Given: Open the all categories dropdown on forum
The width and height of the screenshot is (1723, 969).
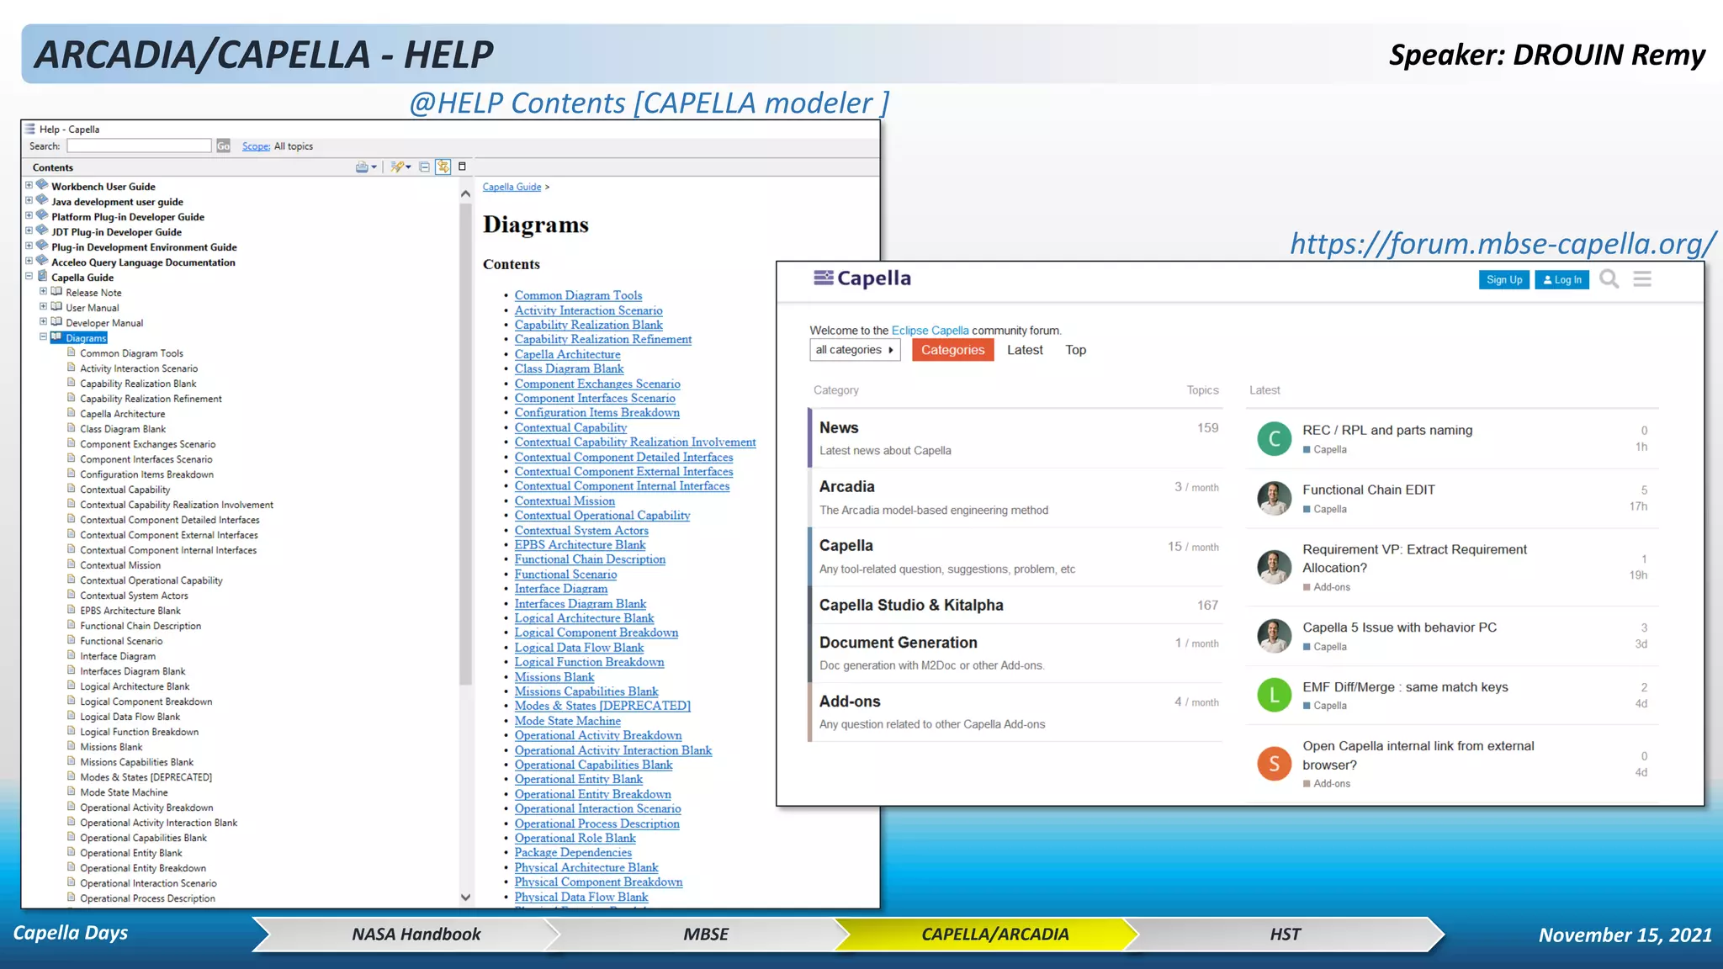Looking at the screenshot, I should (855, 350).
